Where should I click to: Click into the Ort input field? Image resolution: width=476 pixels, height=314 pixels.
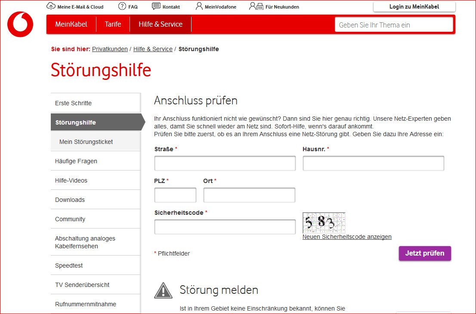coord(249,195)
